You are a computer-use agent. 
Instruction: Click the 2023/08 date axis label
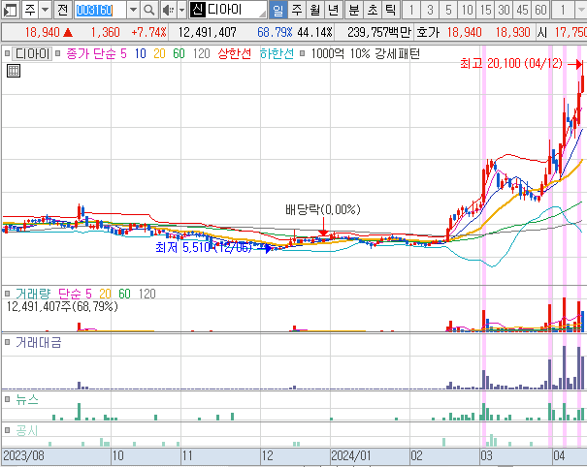coord(23,455)
